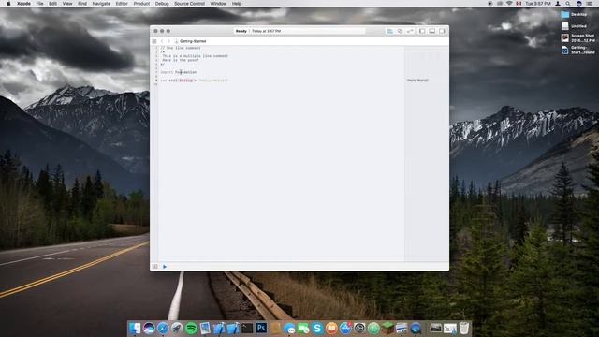Click the "One line comment" code line
Viewport: 599px width, 337px height.
181,48
